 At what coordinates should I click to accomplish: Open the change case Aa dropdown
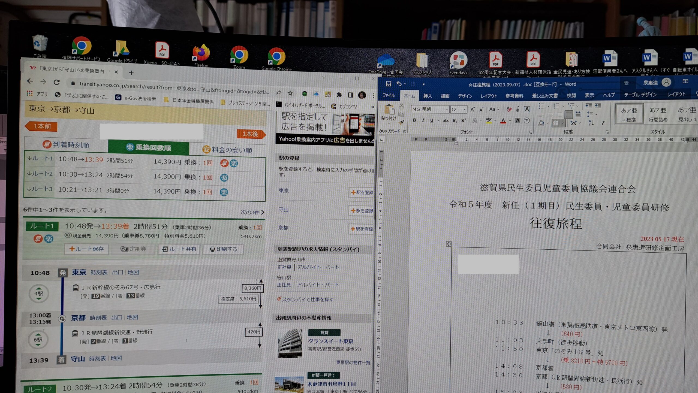pos(494,109)
